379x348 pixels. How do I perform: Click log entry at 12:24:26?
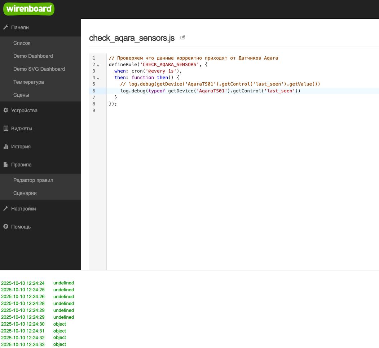[x=38, y=296]
